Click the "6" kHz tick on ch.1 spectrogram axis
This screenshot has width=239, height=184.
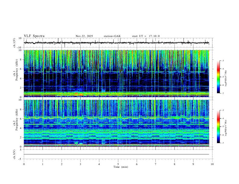point(21,69)
